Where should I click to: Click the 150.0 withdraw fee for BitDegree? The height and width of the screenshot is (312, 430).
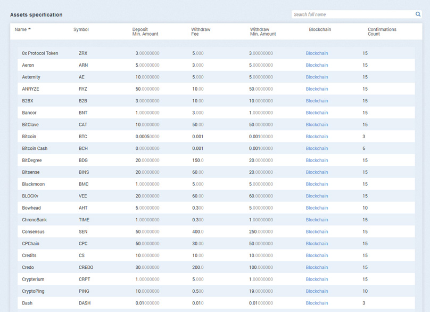(198, 160)
